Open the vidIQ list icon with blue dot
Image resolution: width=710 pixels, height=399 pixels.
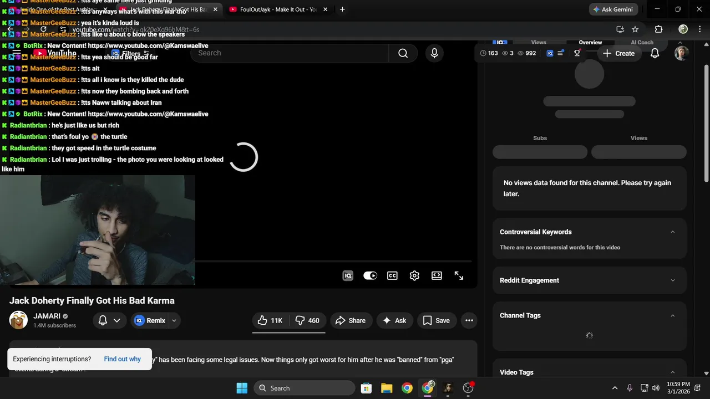pyautogui.click(x=561, y=53)
